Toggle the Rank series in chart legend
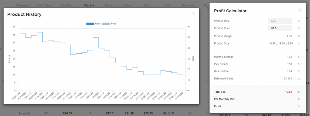Viewport: 310px width, 116px height. (93, 24)
